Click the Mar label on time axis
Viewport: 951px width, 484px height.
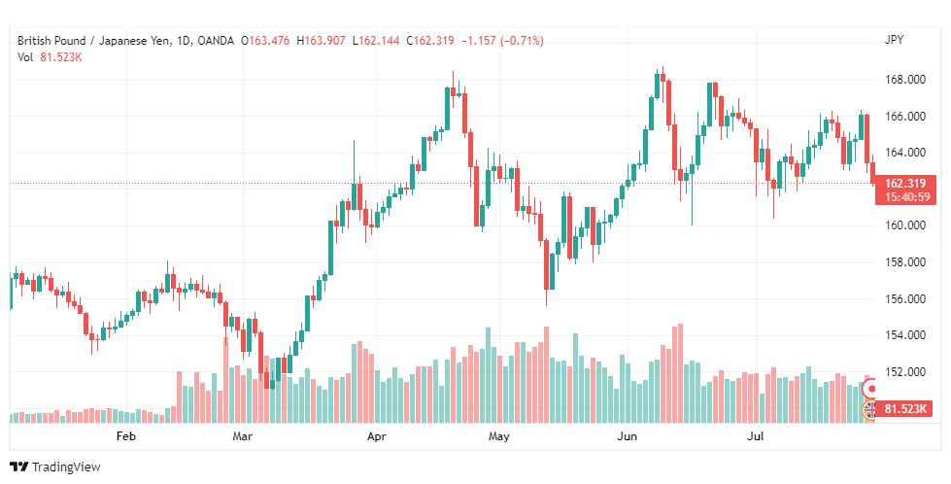coord(243,437)
